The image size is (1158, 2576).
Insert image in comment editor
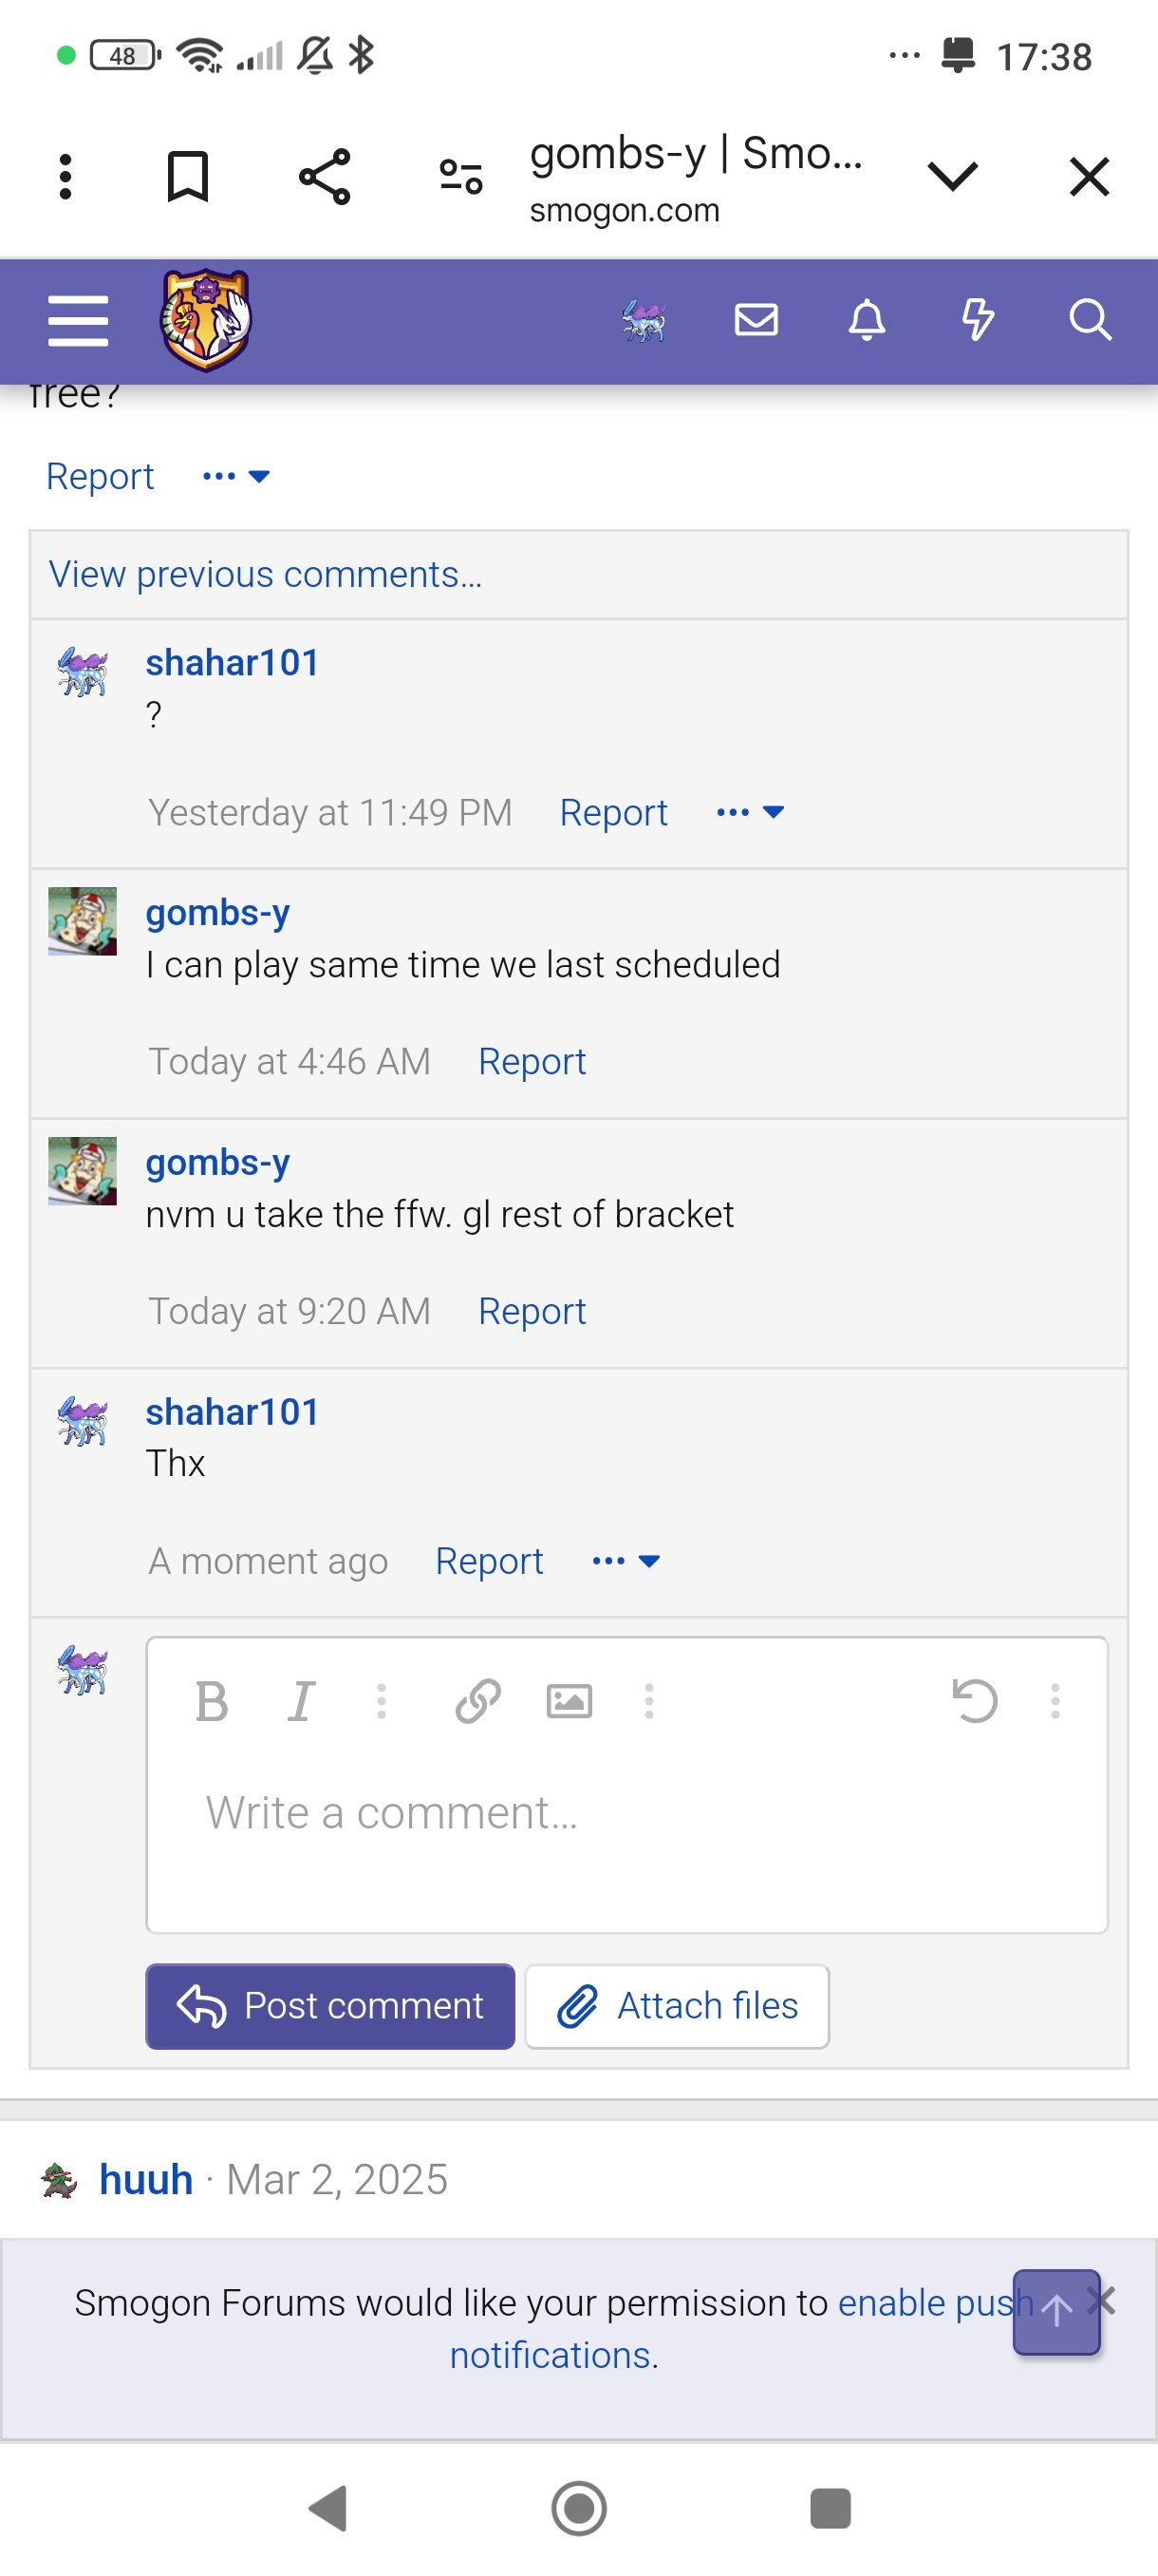point(569,1700)
